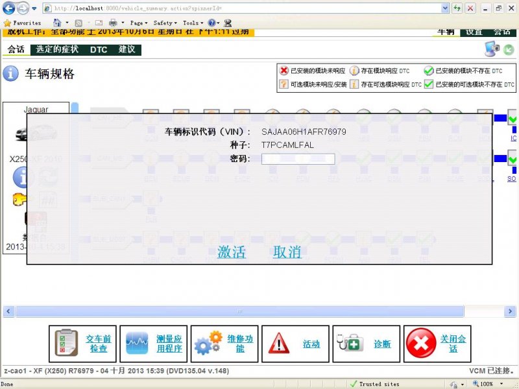This screenshot has height=389, width=519.
Task: Click the round info DTC legend icon
Action: (x=354, y=71)
